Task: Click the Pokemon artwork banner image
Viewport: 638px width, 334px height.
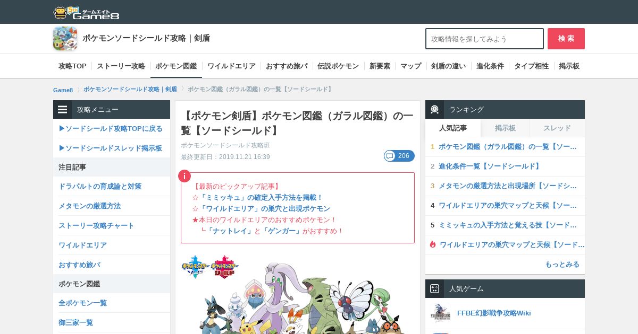Action: (298, 293)
